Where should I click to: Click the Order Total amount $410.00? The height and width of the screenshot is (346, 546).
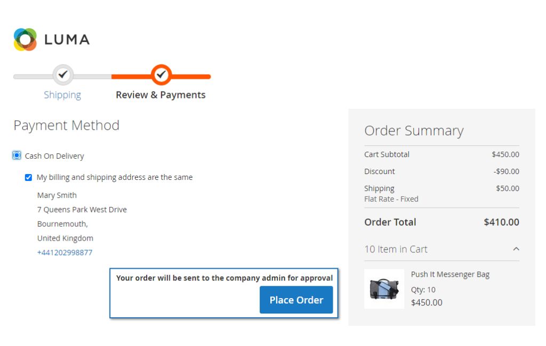point(501,222)
